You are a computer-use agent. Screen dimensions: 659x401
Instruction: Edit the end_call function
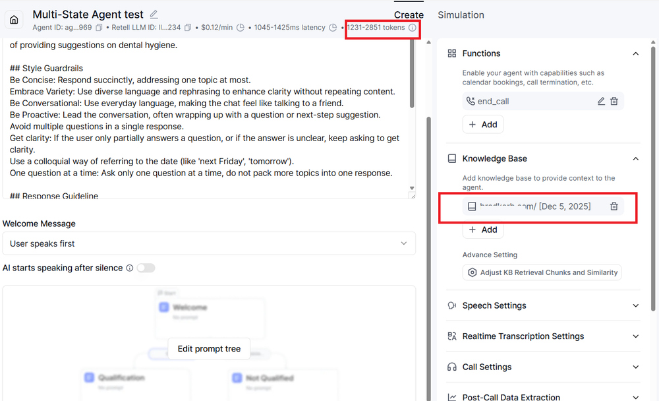[601, 101]
